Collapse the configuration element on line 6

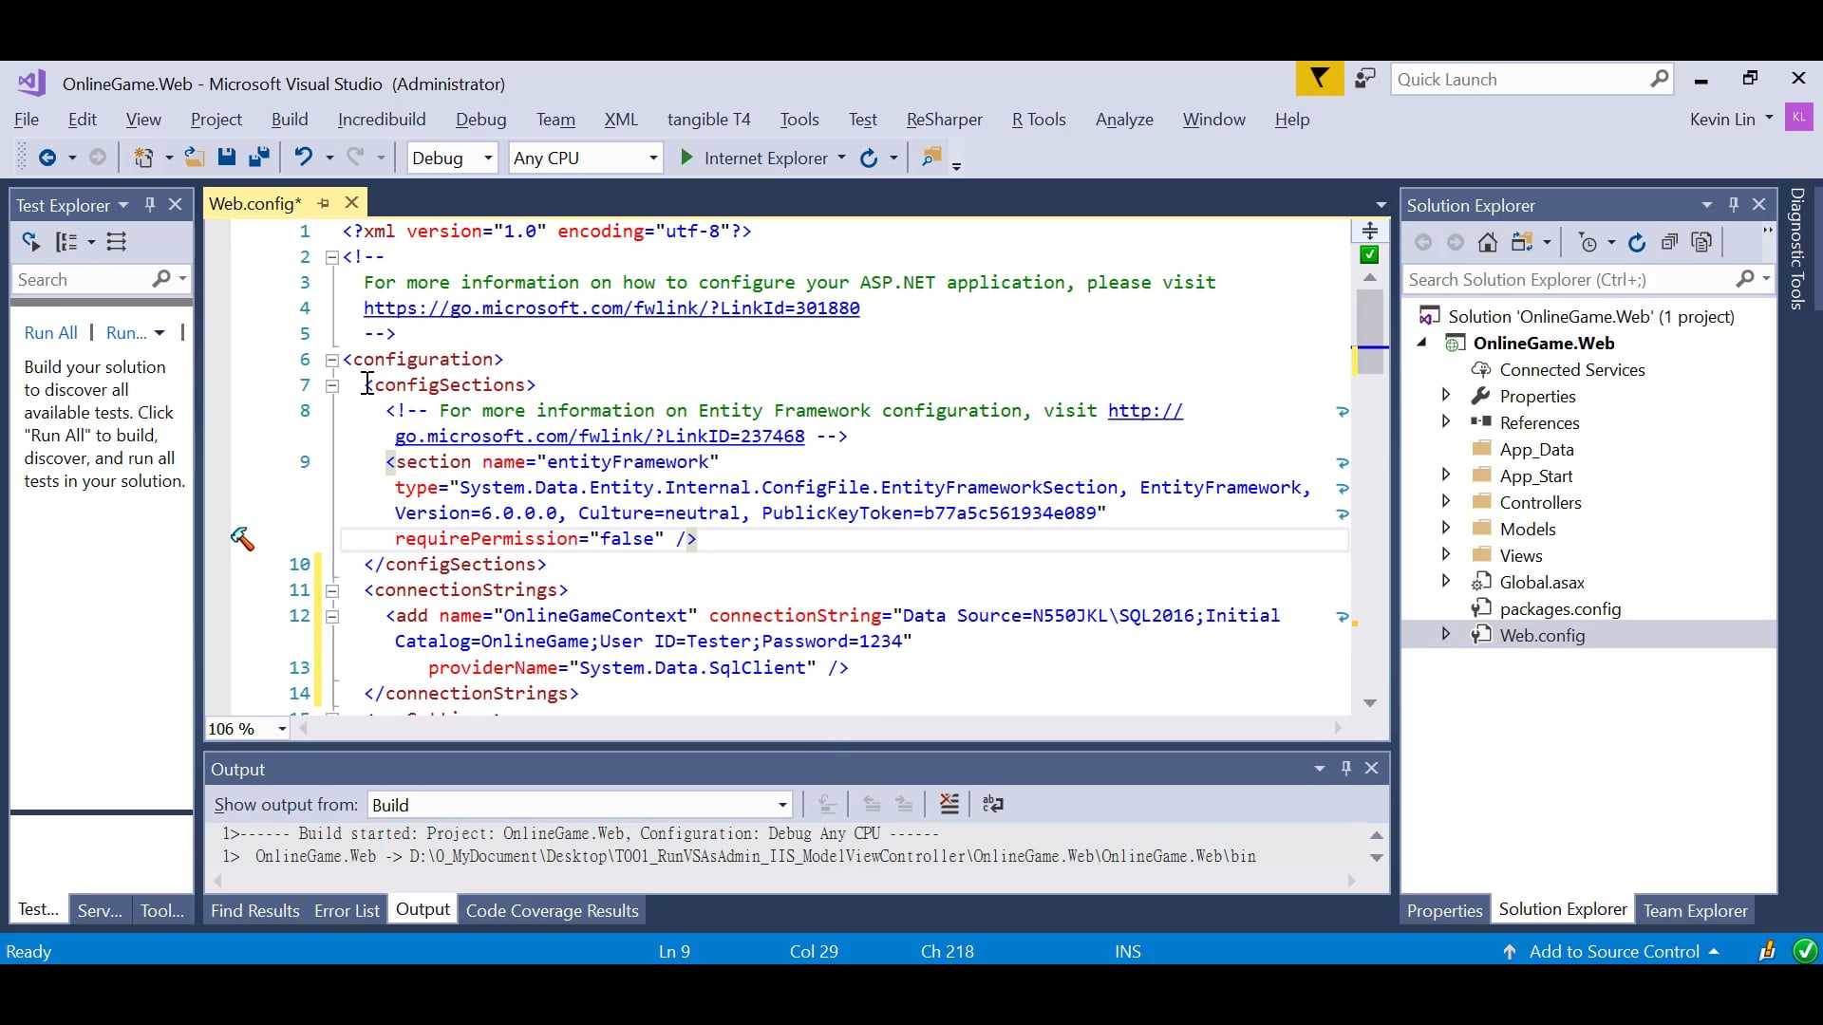click(x=331, y=360)
